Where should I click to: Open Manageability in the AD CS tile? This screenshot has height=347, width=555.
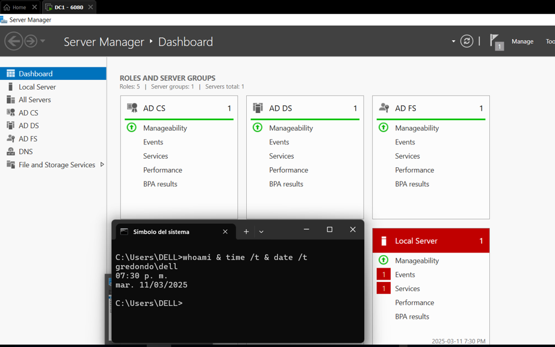pos(165,128)
